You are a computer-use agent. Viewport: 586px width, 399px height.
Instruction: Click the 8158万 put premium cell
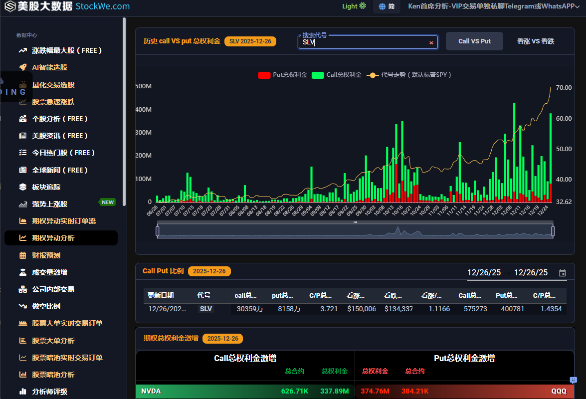tap(289, 309)
